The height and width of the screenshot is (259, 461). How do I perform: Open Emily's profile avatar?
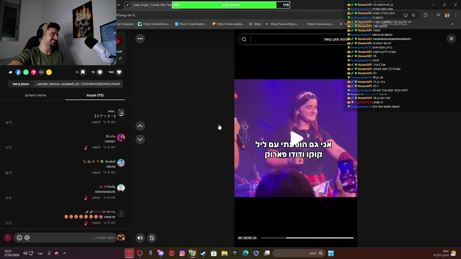click(121, 188)
